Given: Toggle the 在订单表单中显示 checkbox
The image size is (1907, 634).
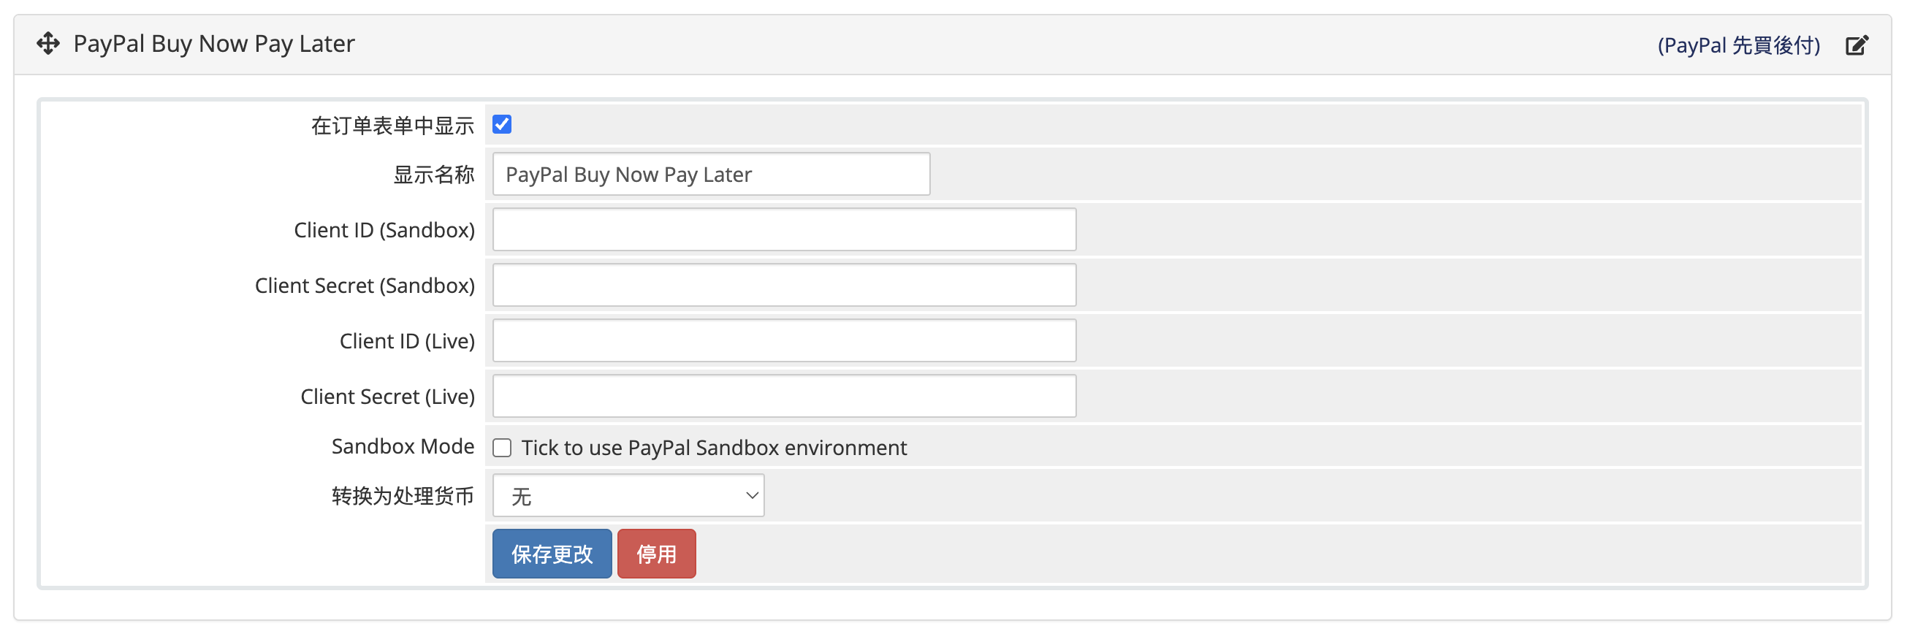Looking at the screenshot, I should 502,124.
